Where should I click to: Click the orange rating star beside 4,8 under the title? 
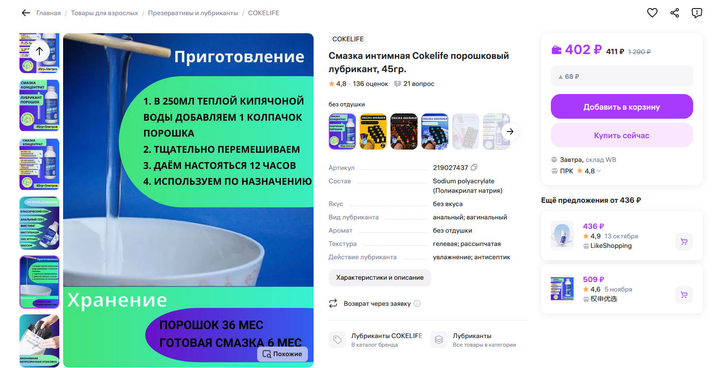(332, 84)
